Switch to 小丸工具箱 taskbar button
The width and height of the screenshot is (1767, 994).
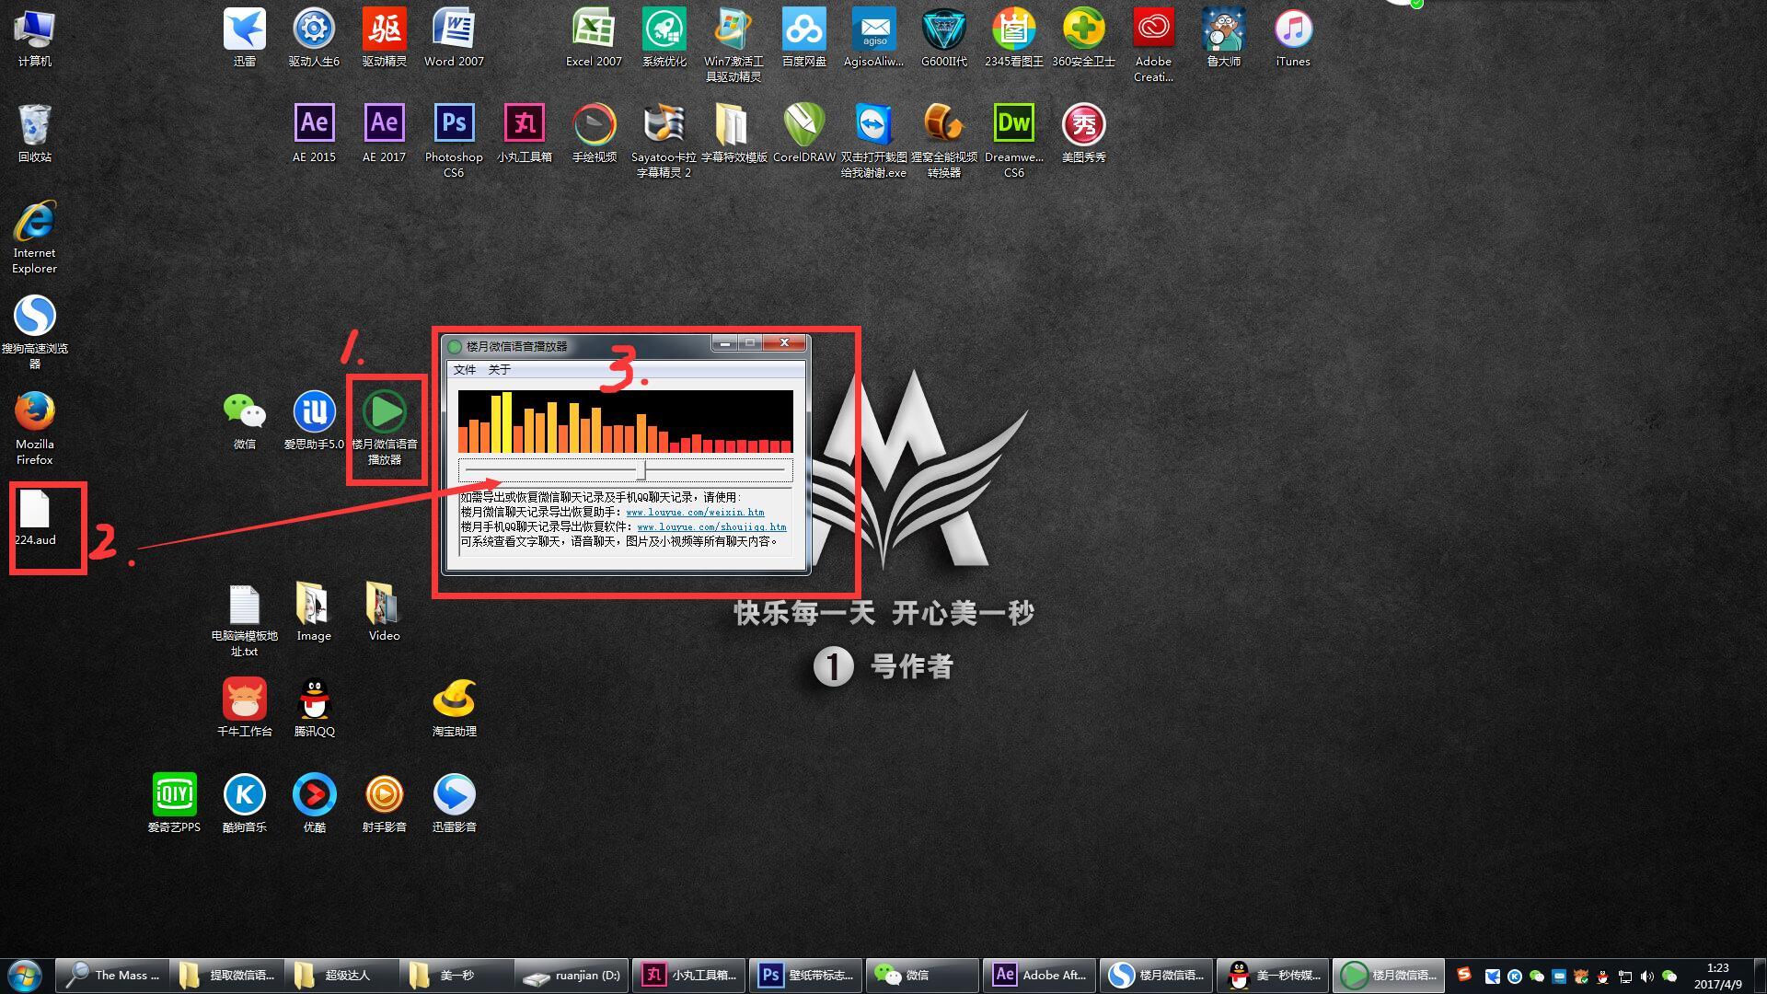[689, 975]
